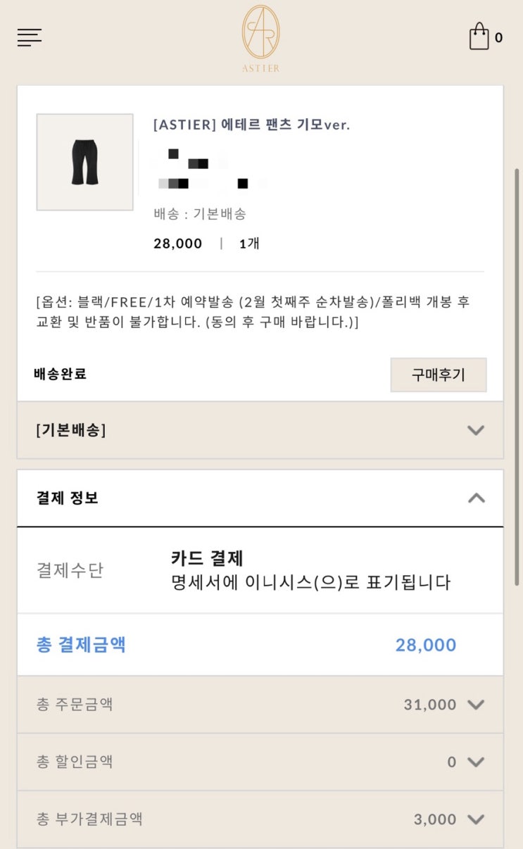Viewport: 523px width, 849px height.
Task: Click the cart item count badge
Action: click(x=499, y=38)
